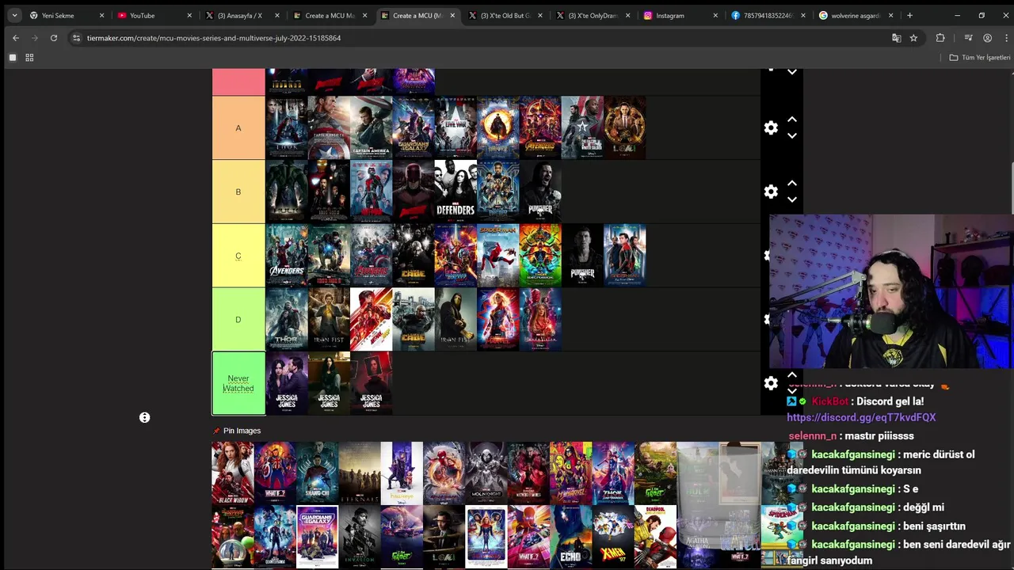Move tier A up with arrow

click(x=791, y=120)
